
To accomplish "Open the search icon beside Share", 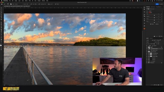I will pos(160,4).
